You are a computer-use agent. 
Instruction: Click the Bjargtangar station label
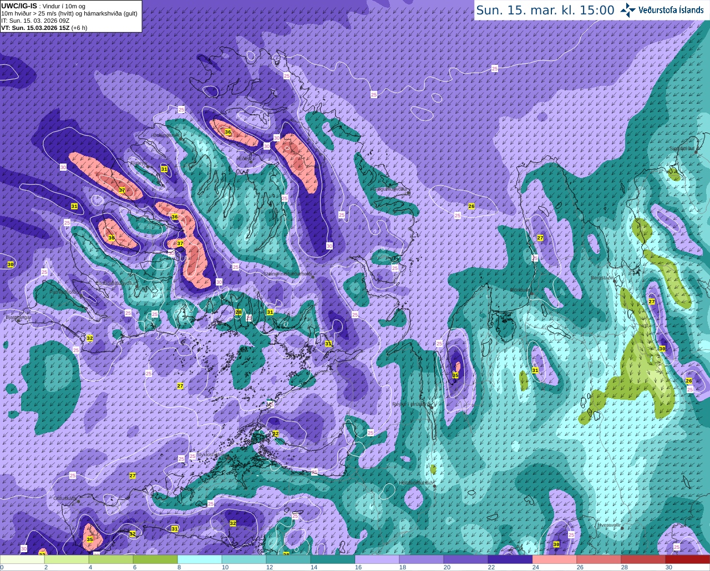pyautogui.click(x=17, y=318)
